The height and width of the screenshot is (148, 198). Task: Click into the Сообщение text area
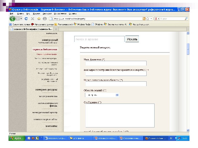[x=120, y=115]
